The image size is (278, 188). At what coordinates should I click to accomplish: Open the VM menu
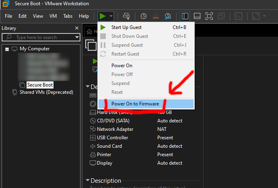click(x=53, y=16)
